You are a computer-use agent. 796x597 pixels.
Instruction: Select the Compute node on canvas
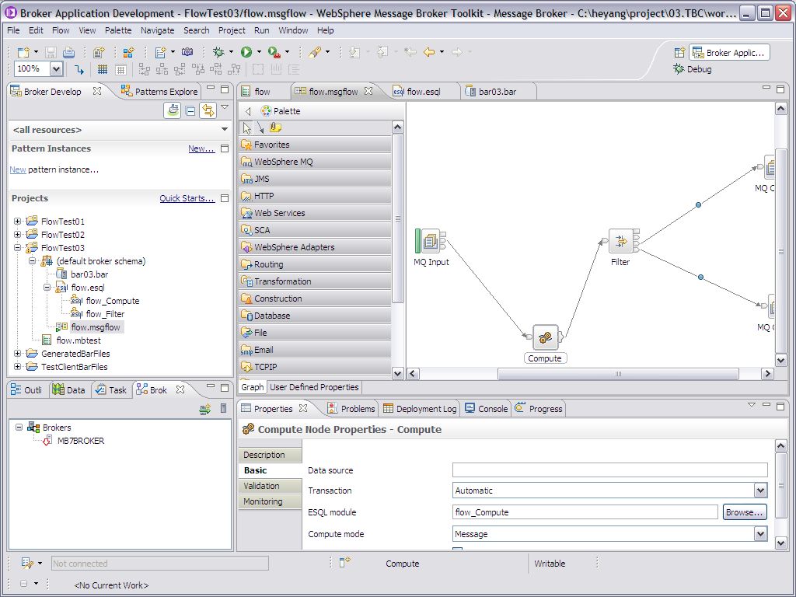coord(545,337)
